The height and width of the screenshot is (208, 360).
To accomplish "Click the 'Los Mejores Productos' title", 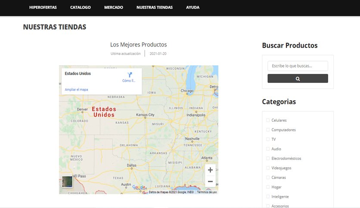I will coord(138,45).
